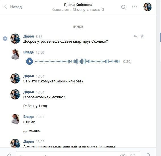Click the back chevron arrow
Screen dimensions: 161x156
tap(6, 7)
